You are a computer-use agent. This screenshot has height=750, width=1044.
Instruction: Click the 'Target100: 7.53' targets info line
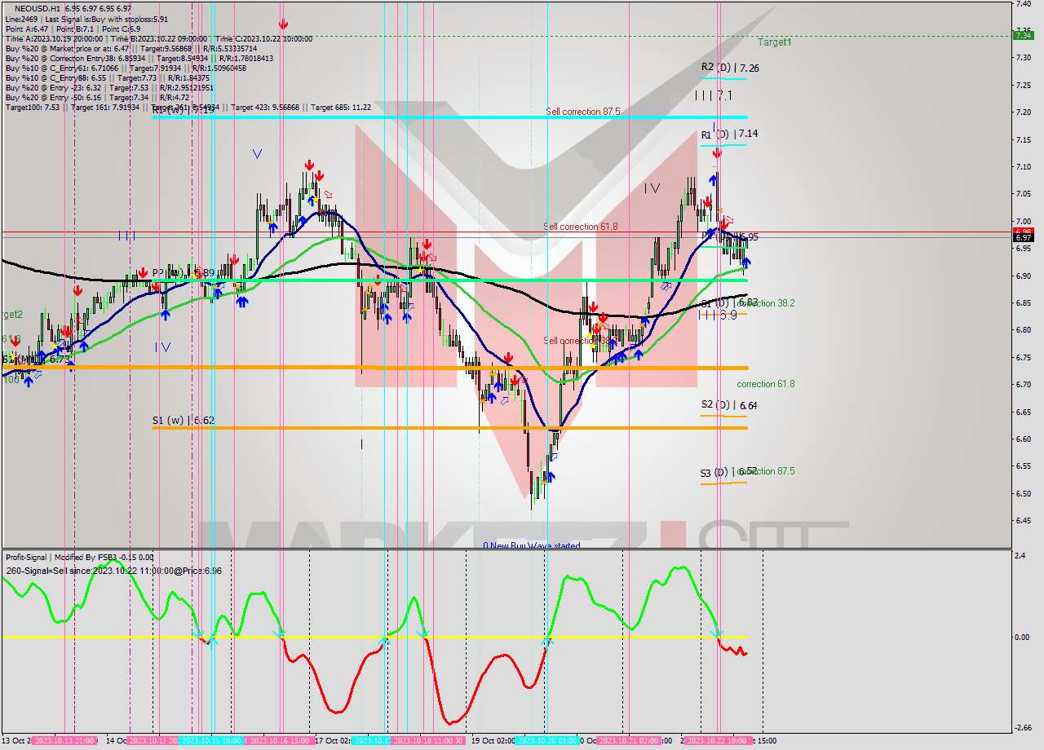pyautogui.click(x=188, y=108)
